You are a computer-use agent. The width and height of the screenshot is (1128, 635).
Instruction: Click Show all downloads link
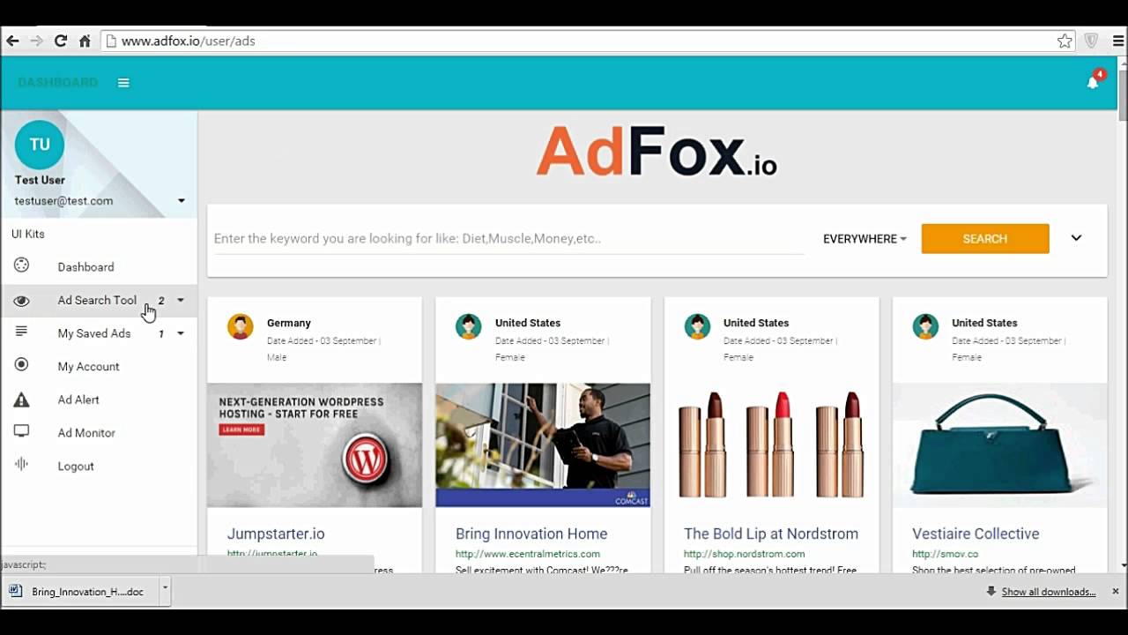pyautogui.click(x=1049, y=592)
